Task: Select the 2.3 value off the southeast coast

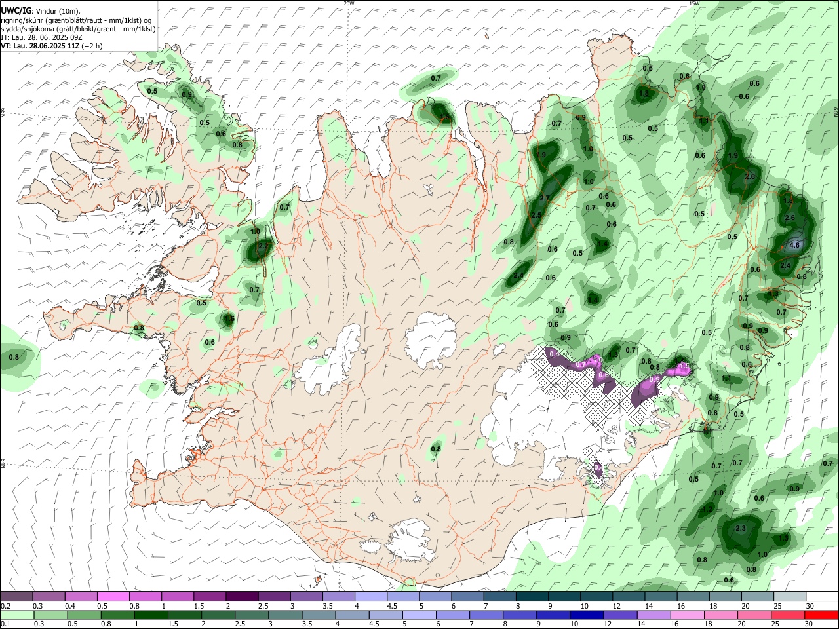Action: pyautogui.click(x=741, y=529)
